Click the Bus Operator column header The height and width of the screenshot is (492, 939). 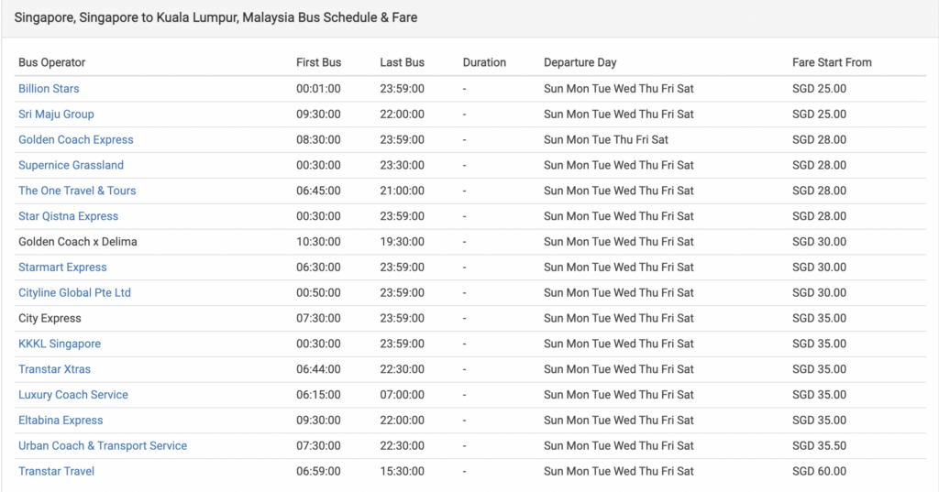pos(51,62)
